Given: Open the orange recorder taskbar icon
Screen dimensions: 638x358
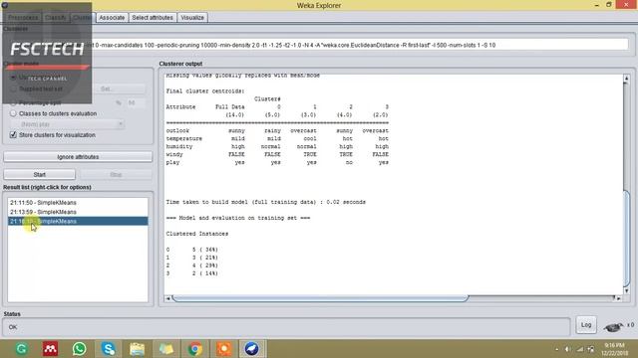Looking at the screenshot, I should click(x=223, y=349).
